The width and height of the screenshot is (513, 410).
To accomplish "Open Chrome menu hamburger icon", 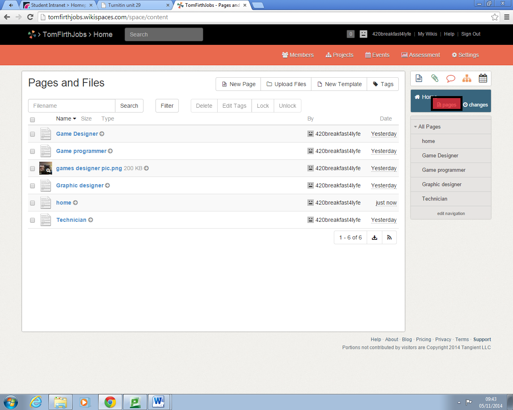I will pos(507,17).
